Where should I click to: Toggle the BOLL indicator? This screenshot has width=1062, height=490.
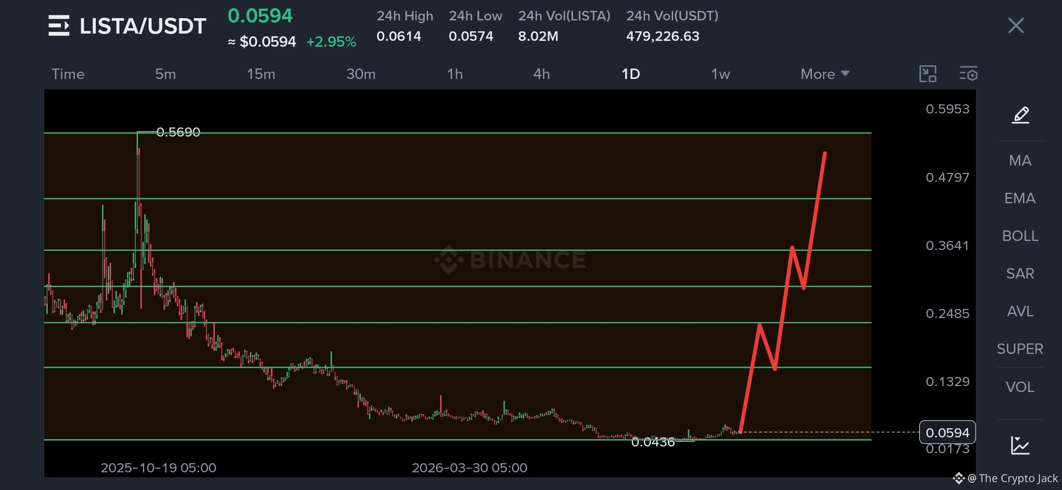click(1020, 236)
